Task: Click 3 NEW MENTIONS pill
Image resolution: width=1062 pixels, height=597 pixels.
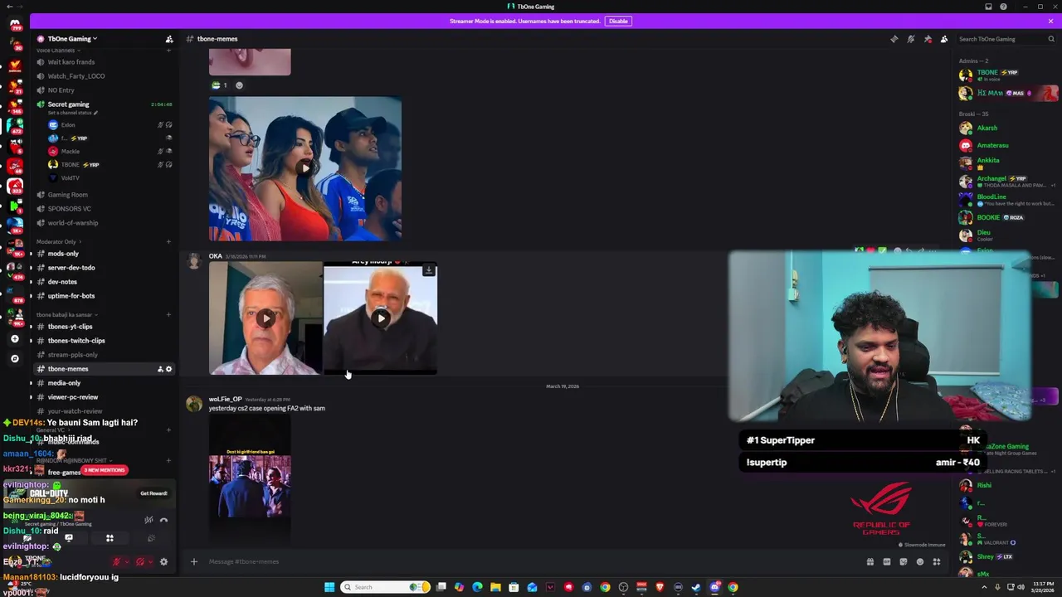Action: pos(105,470)
